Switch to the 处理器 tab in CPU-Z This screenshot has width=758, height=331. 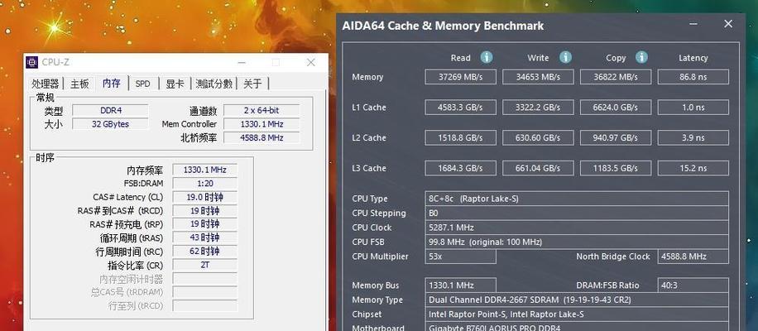click(x=45, y=84)
